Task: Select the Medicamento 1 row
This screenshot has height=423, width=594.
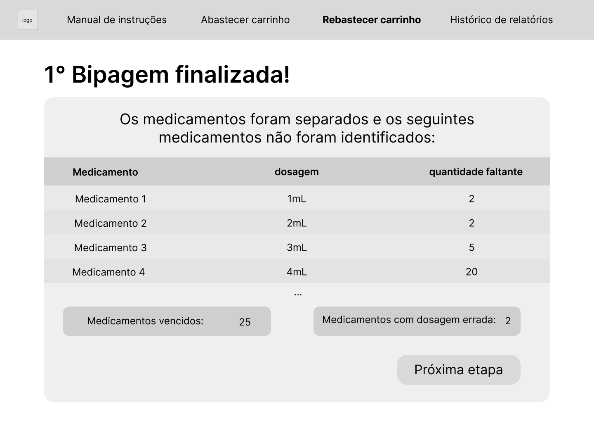Action: (x=297, y=198)
